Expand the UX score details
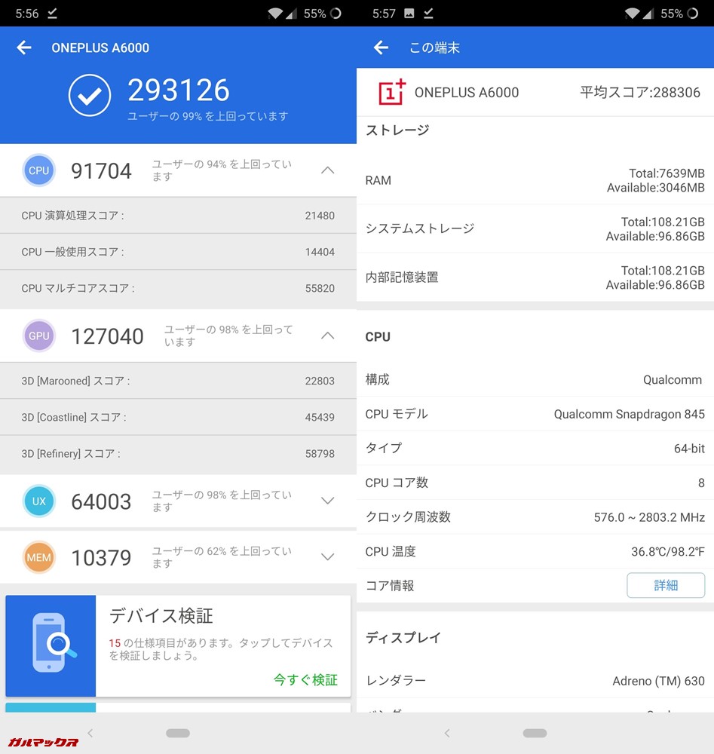 327,501
